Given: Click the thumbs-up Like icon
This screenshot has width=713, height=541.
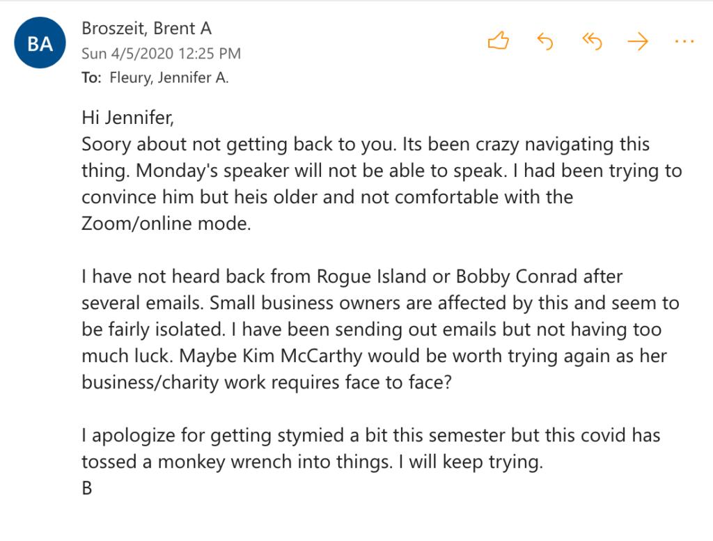Looking at the screenshot, I should pos(499,42).
